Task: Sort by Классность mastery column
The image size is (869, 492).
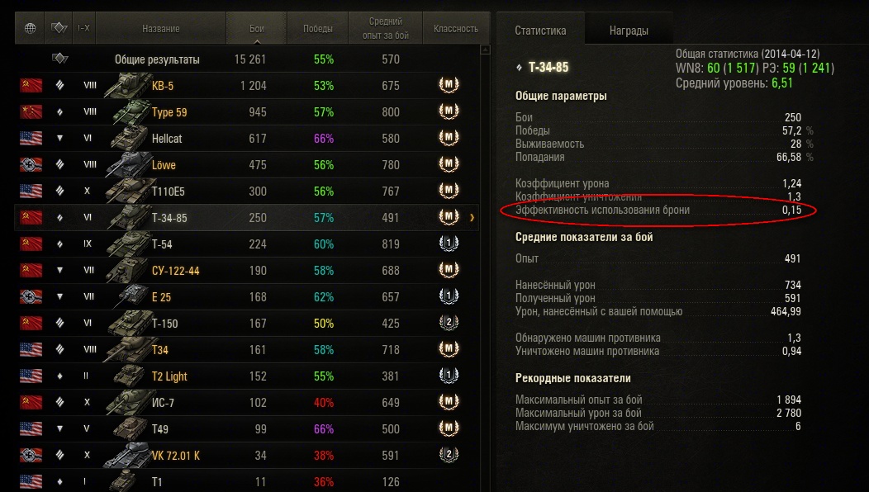Action: 455,28
